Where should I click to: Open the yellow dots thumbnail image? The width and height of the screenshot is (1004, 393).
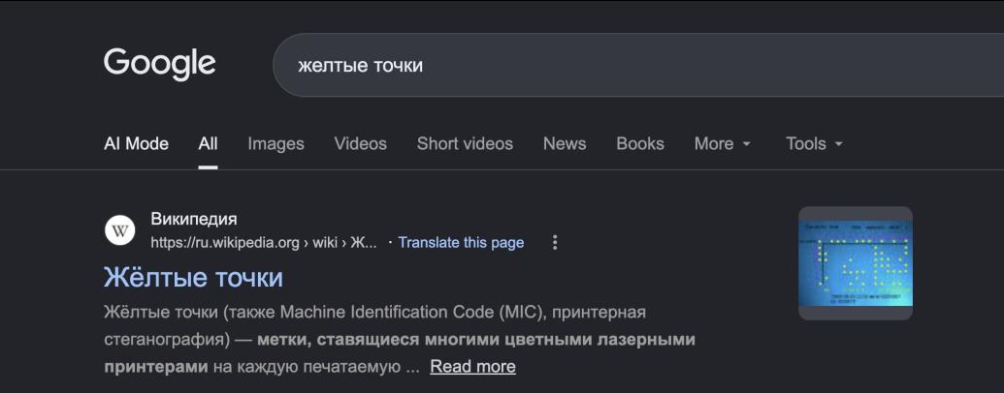(856, 263)
